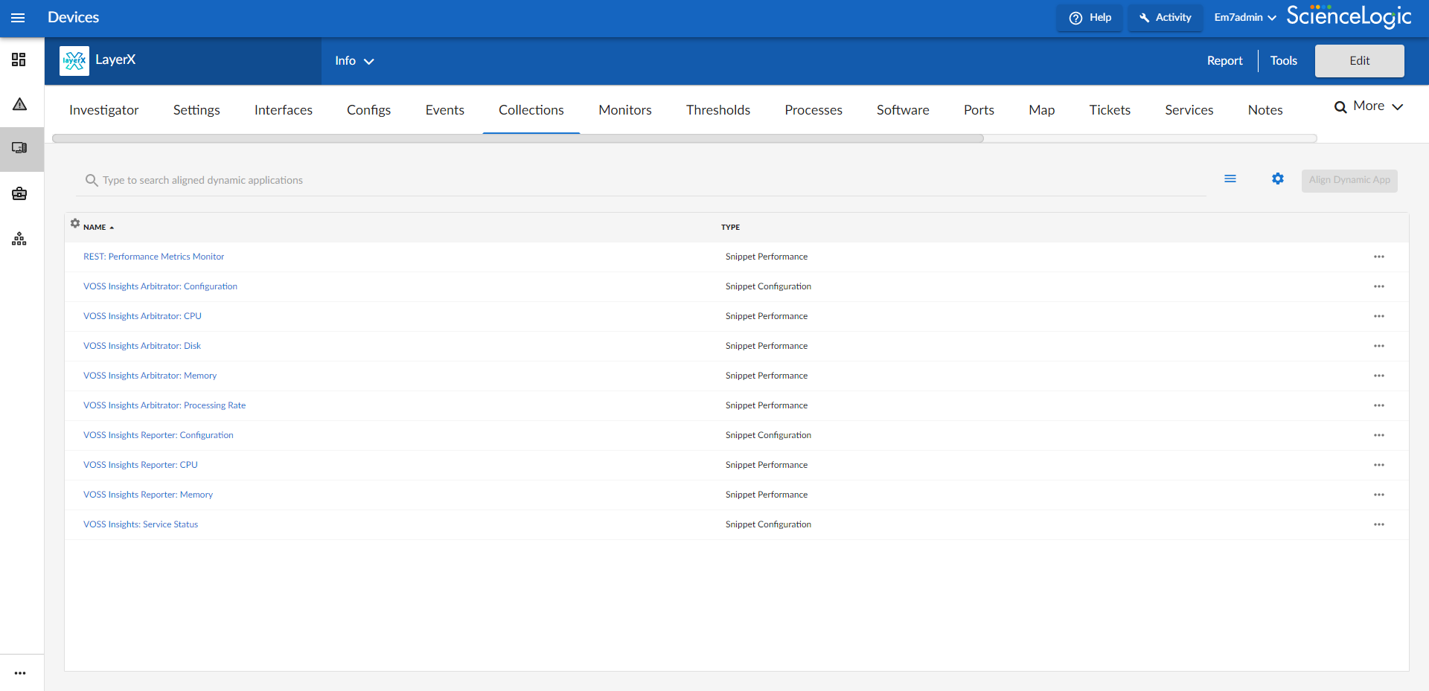The width and height of the screenshot is (1429, 691).
Task: Switch to the Tickets tab
Action: (1110, 110)
